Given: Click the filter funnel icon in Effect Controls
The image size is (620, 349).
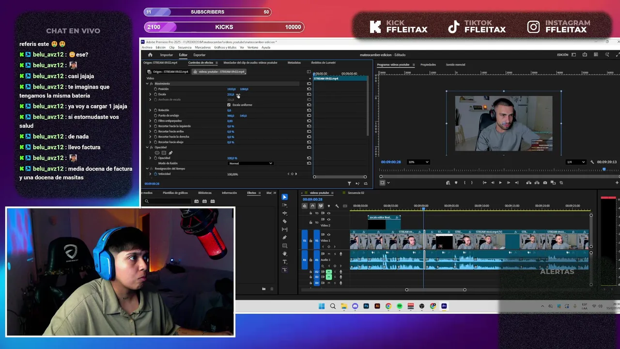Looking at the screenshot, I should point(349,183).
